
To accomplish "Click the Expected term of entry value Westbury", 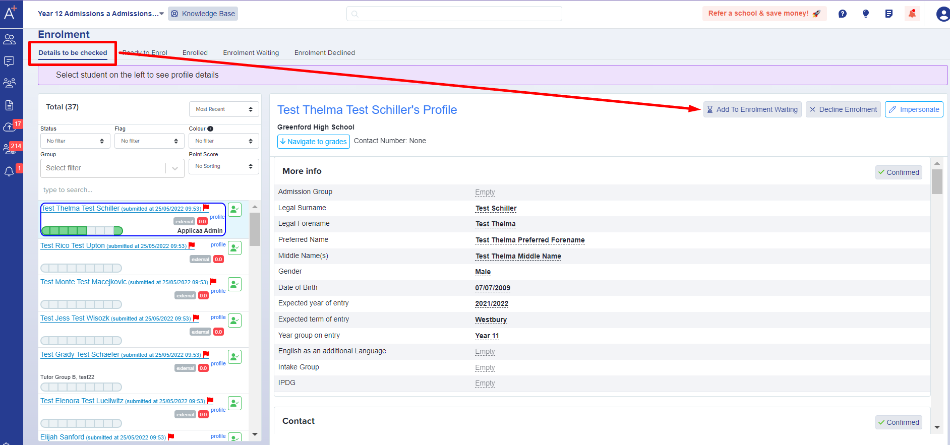I will (x=491, y=320).
